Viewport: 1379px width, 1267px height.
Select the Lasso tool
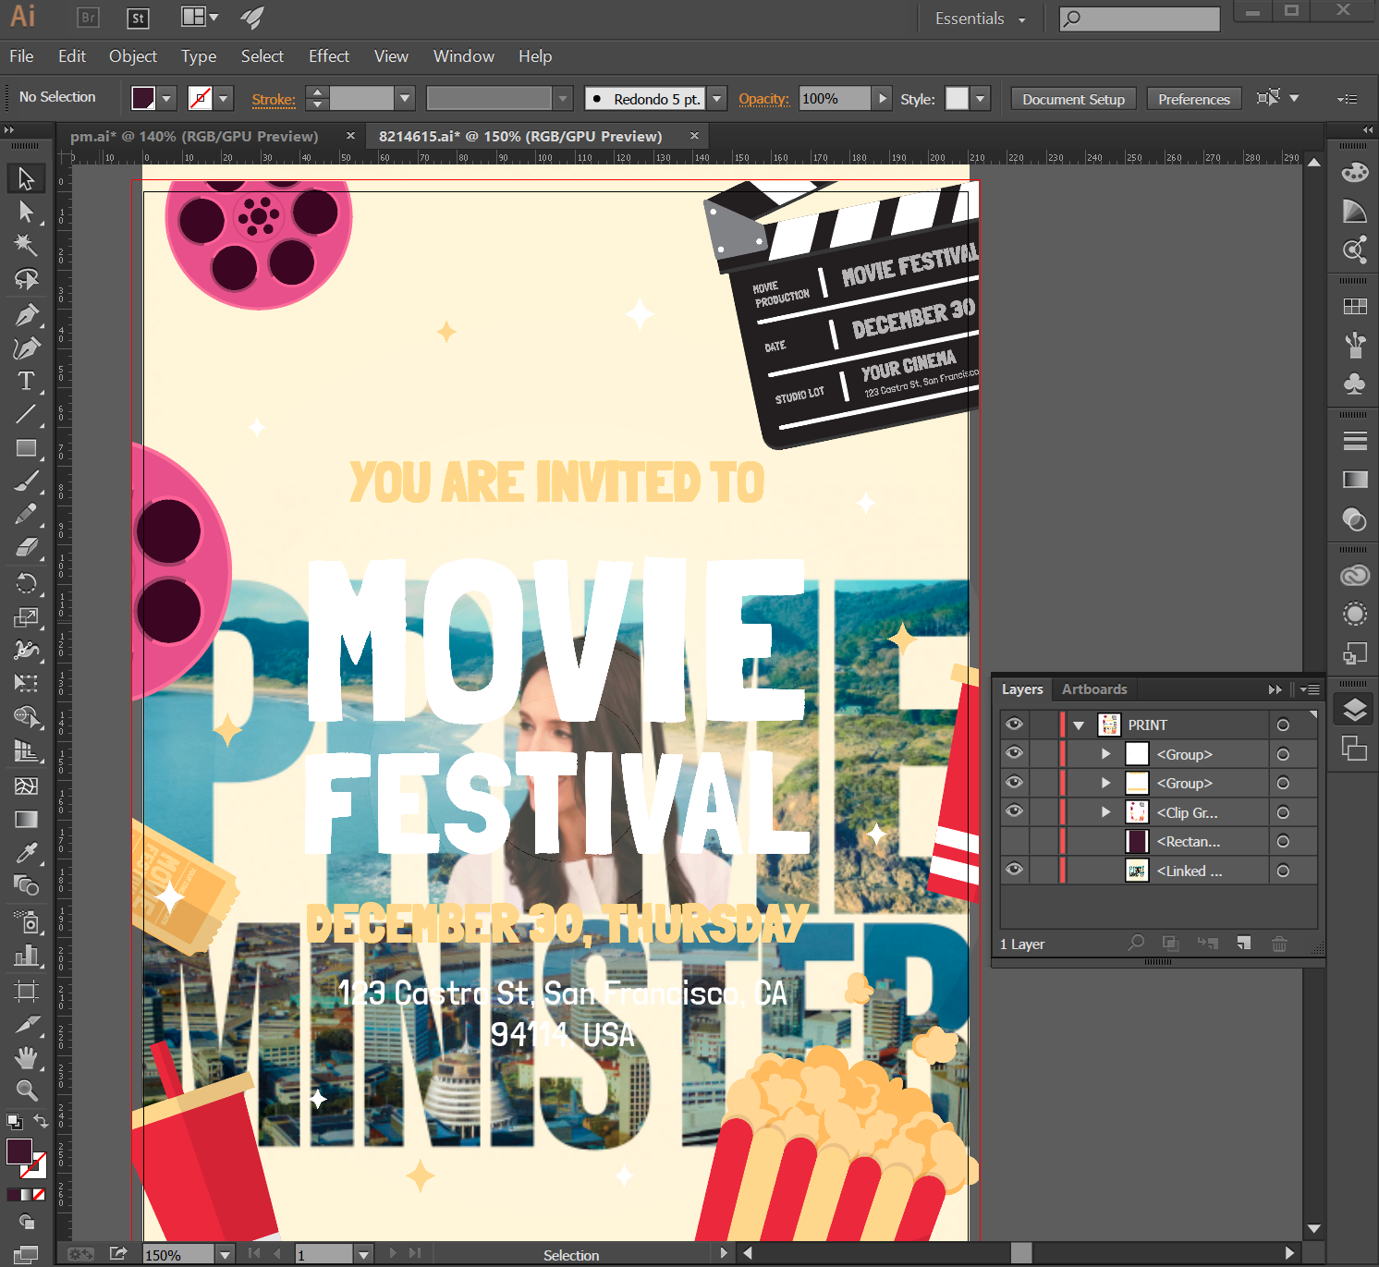[x=26, y=279]
